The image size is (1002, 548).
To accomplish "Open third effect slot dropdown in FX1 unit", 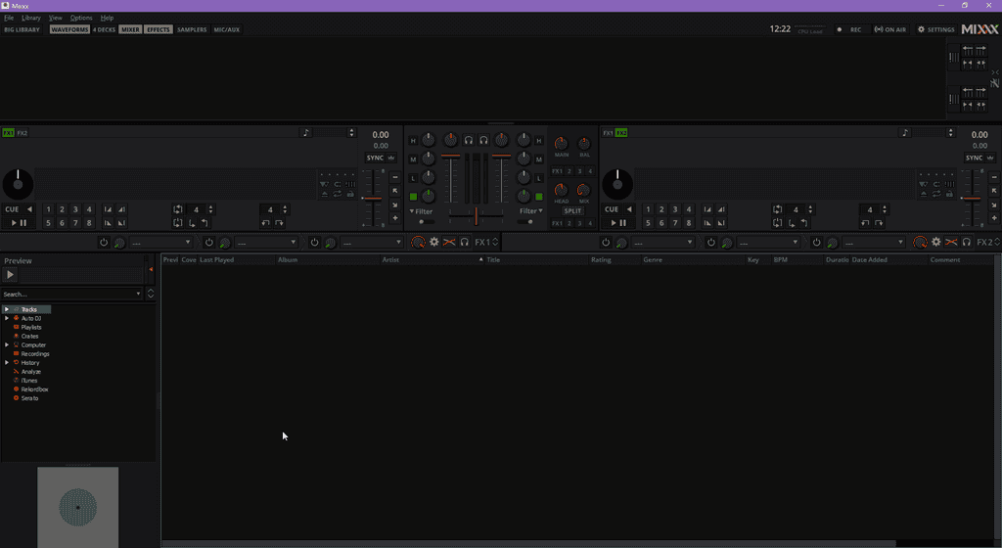I will [371, 243].
